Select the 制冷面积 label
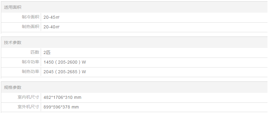This screenshot has height=113, width=269. pyautogui.click(x=30, y=17)
